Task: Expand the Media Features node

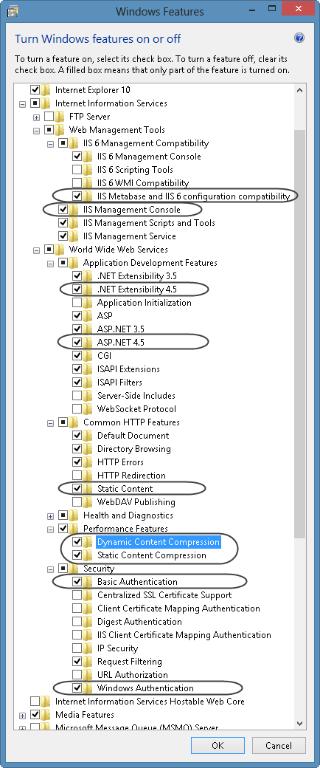Action: 22,715
